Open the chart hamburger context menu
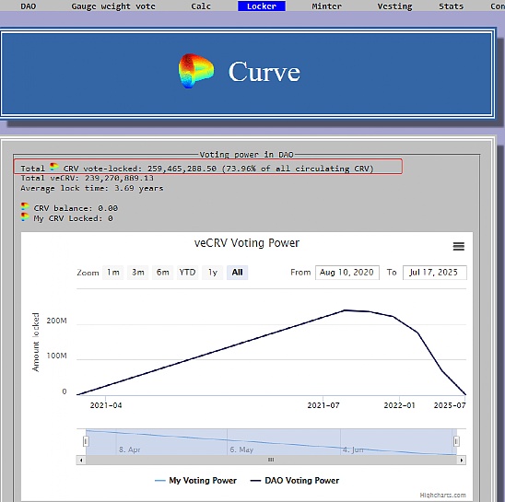Image resolution: width=505 pixels, height=502 pixels. pyautogui.click(x=459, y=246)
